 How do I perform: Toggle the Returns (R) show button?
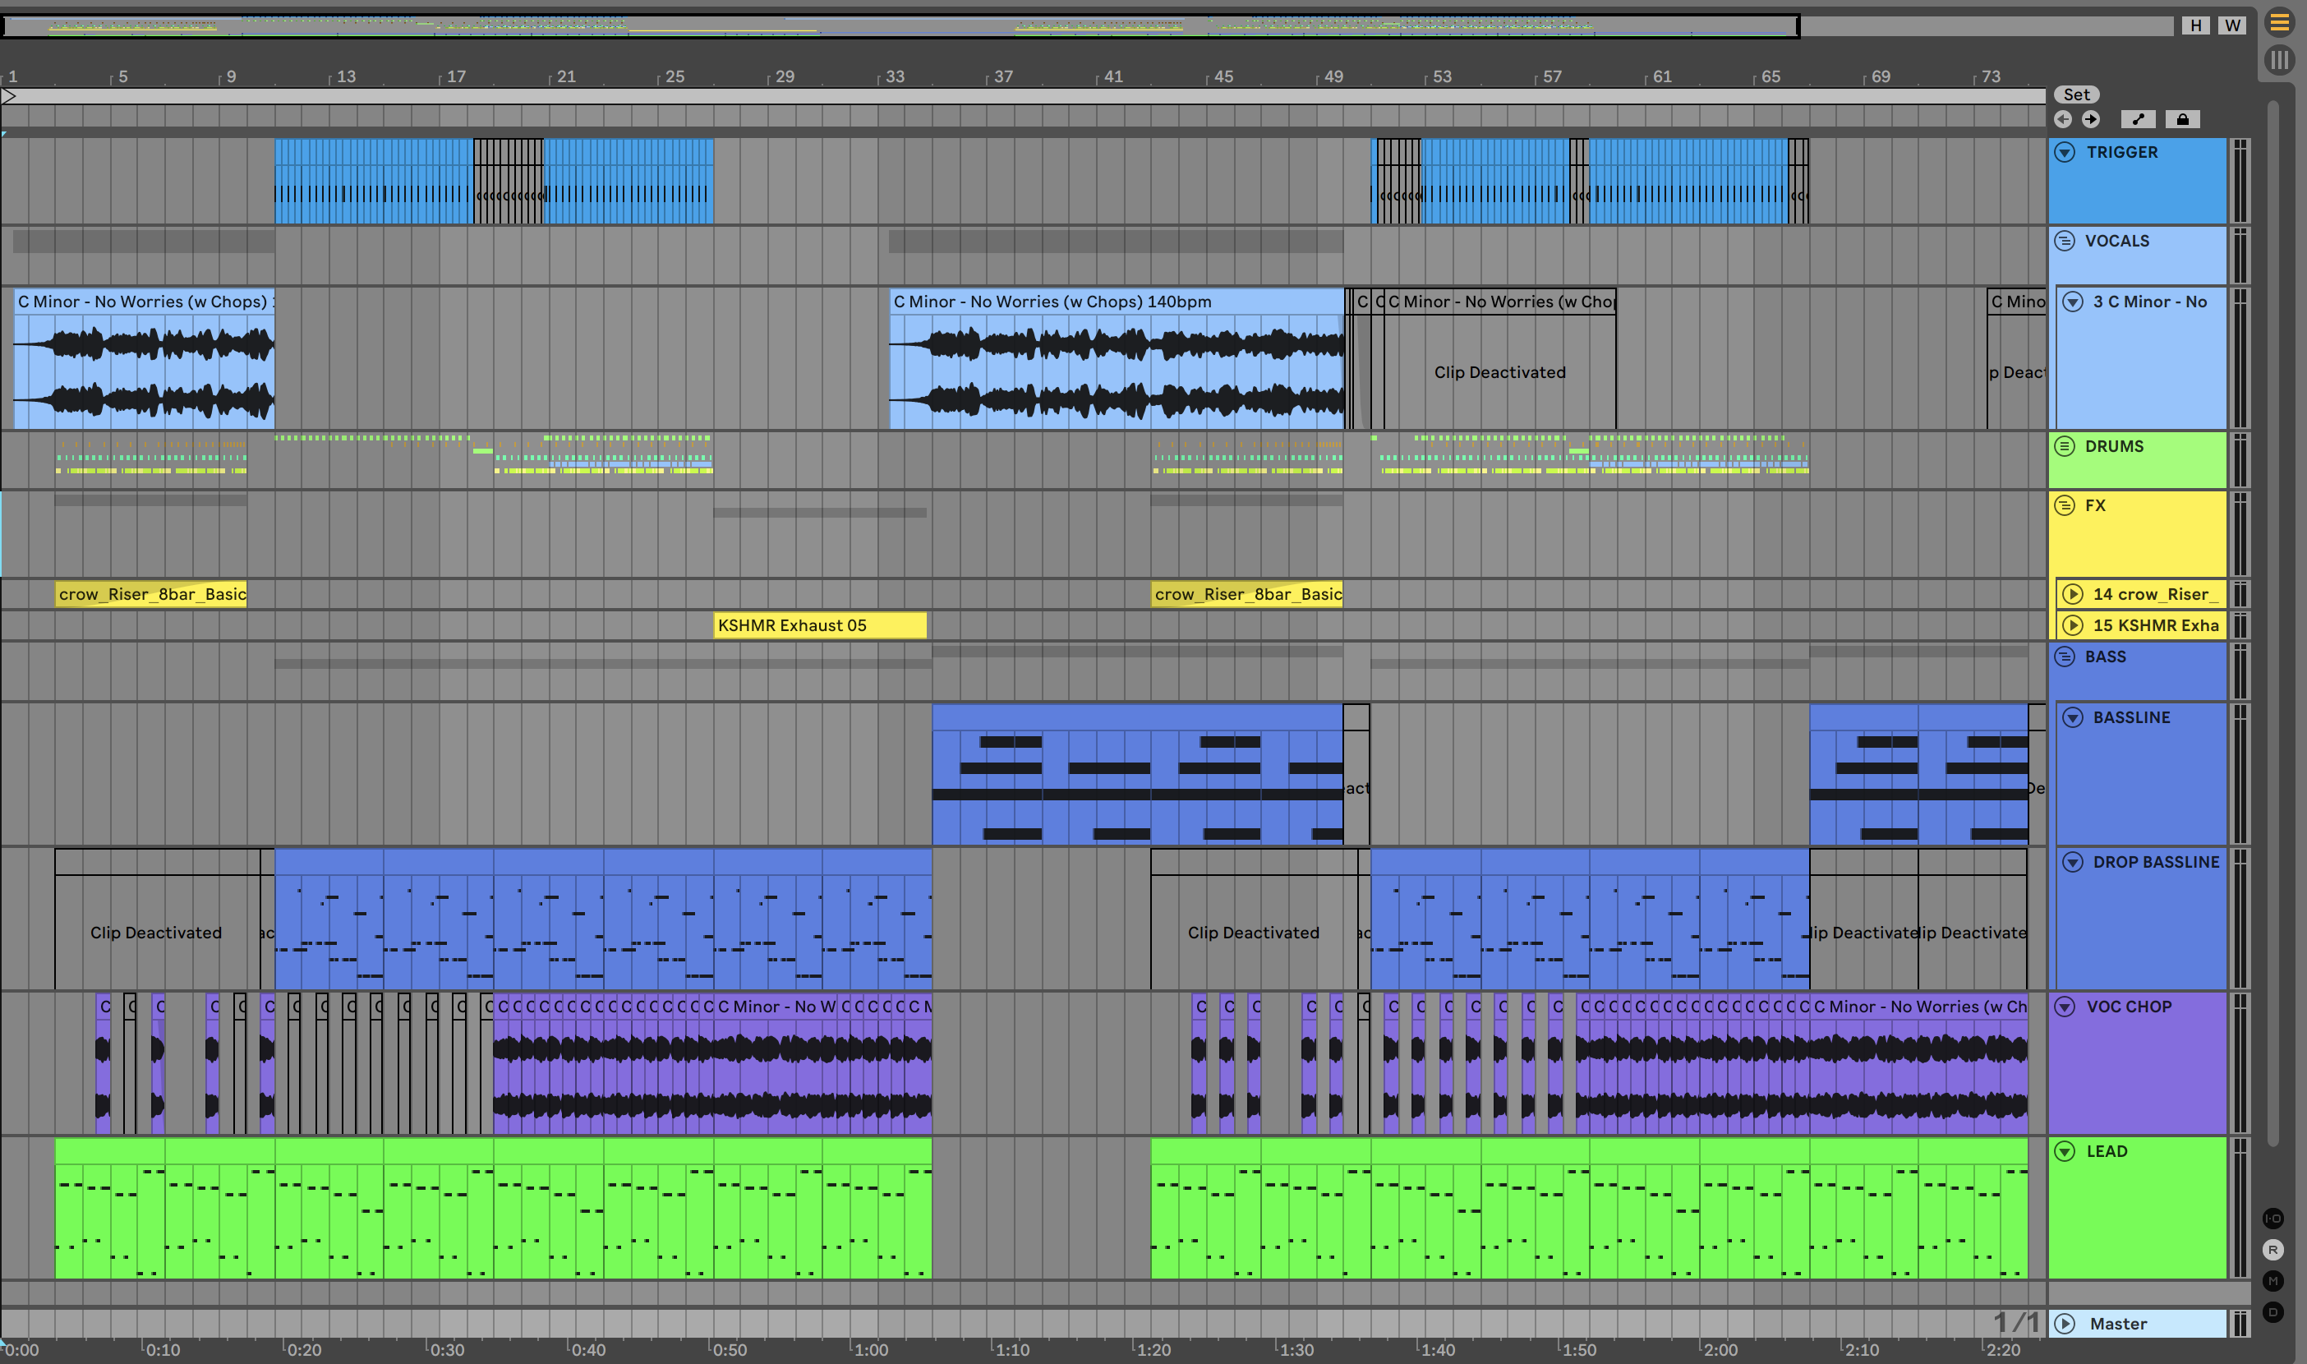tap(2273, 1250)
